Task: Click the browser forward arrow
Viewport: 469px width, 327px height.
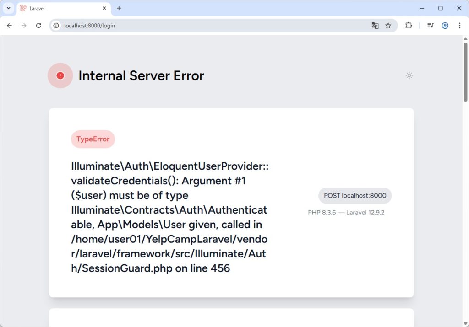Action: coord(24,26)
